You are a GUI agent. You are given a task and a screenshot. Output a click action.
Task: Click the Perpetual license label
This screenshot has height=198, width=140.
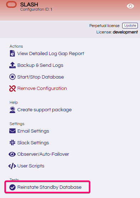(x=104, y=26)
